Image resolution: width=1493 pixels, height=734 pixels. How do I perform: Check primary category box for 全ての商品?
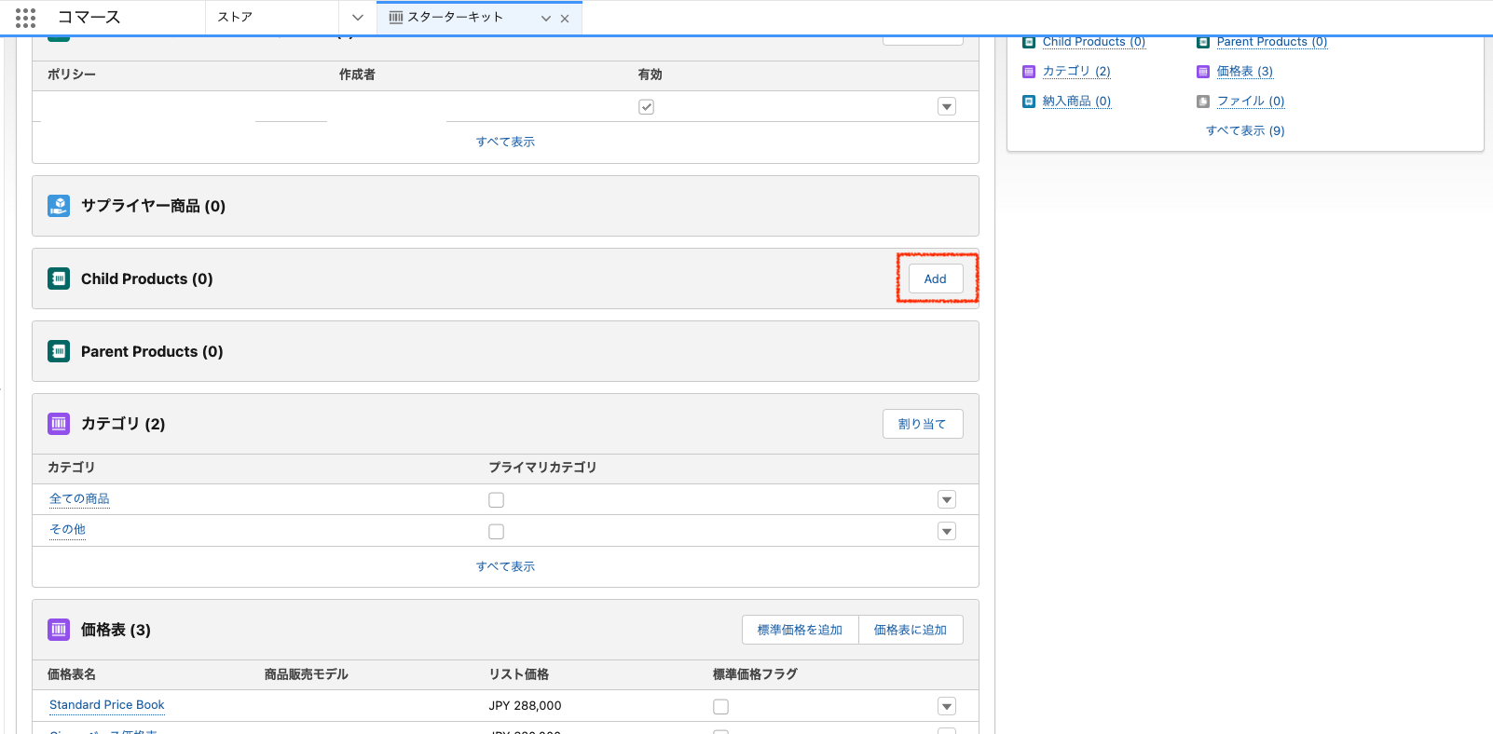point(496,500)
